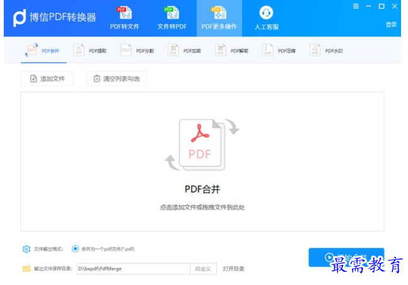
Task: Click the output format gear icon
Action: (x=26, y=249)
